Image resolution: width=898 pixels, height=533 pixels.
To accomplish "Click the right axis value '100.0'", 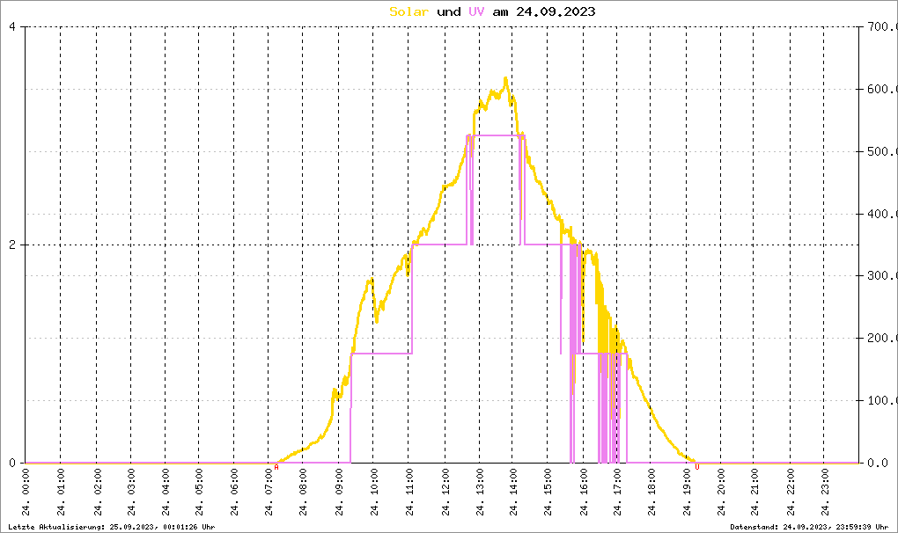I will pyautogui.click(x=882, y=400).
